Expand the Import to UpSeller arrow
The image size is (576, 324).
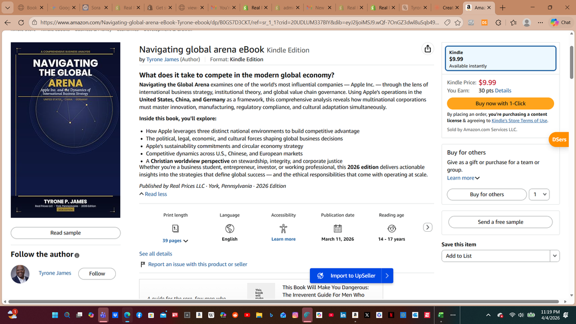click(x=387, y=276)
